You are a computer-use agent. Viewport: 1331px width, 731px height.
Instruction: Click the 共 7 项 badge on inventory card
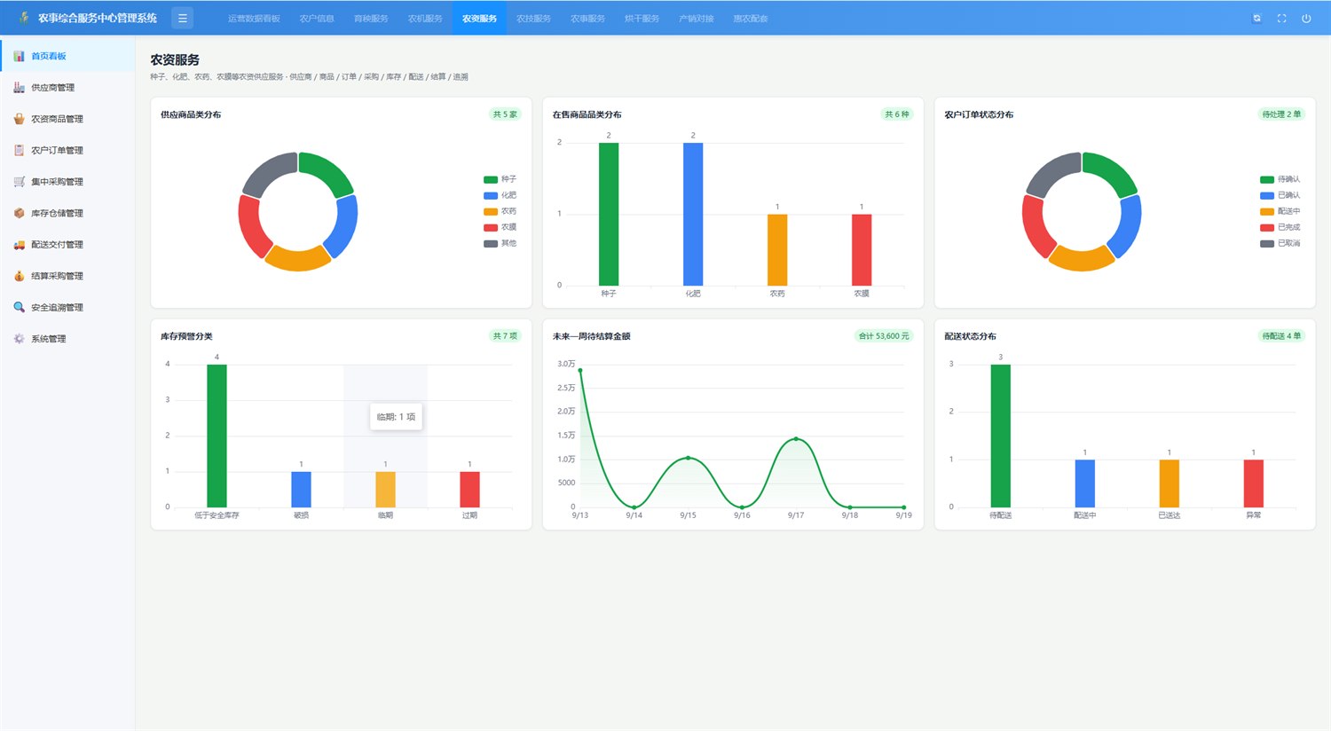click(505, 336)
